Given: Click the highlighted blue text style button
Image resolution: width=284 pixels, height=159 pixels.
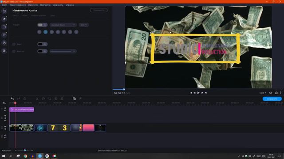Looking at the screenshot, I should [45, 32].
